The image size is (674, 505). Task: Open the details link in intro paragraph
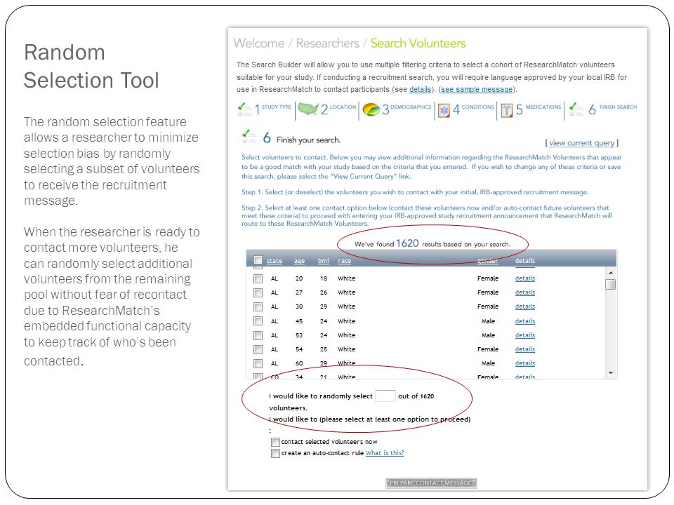420,89
